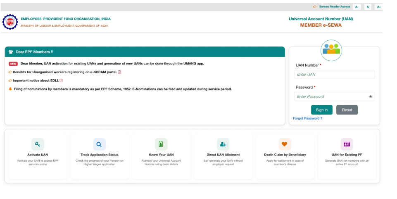
Task: Click 'Apply for settlement in case of member's demise' description
Action: 285,162
